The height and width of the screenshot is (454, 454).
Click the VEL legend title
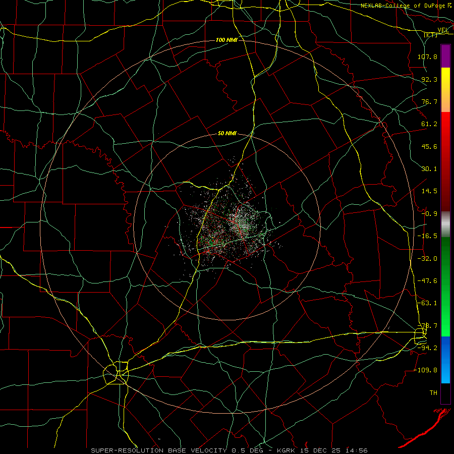pos(443,30)
